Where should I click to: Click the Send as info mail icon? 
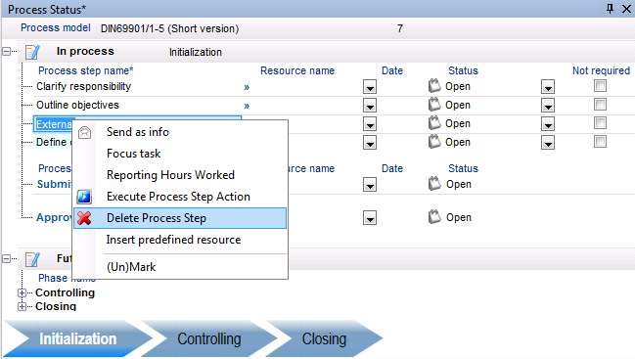coord(85,132)
